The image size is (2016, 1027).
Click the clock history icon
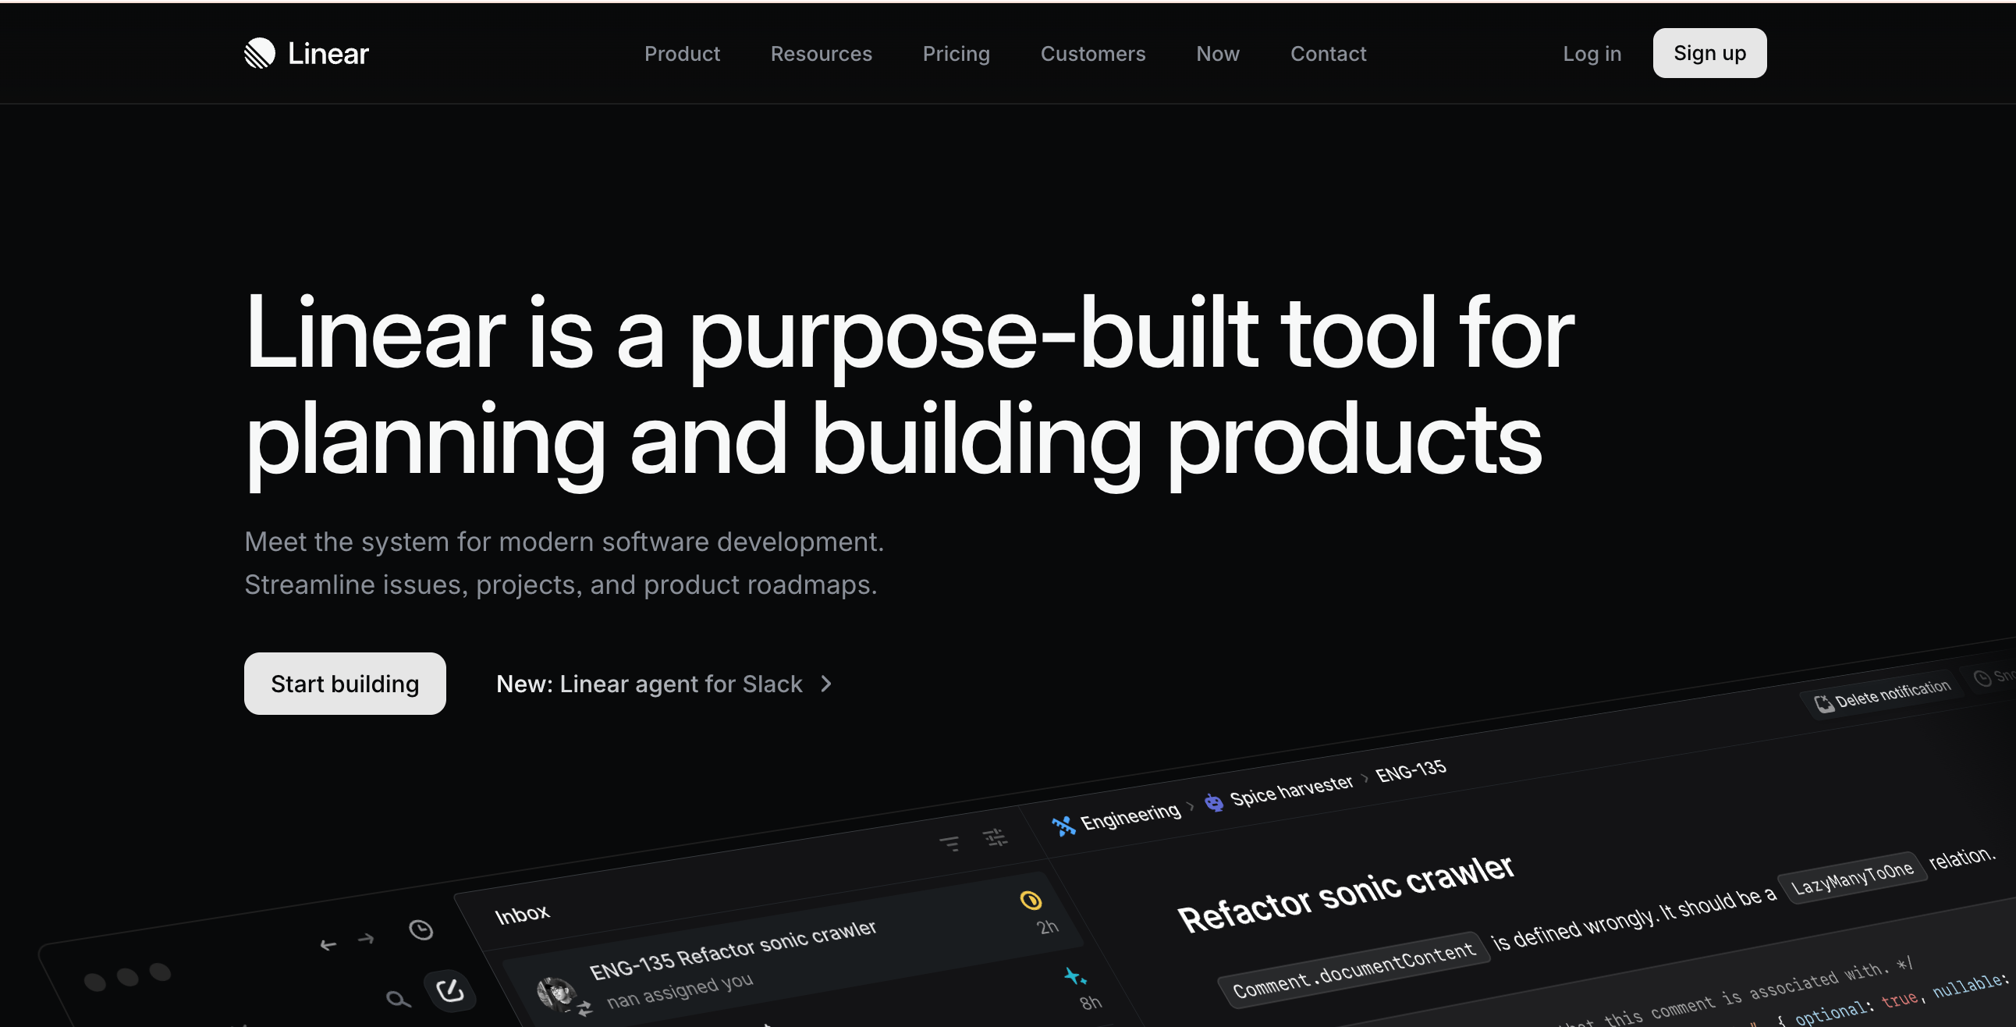click(421, 930)
